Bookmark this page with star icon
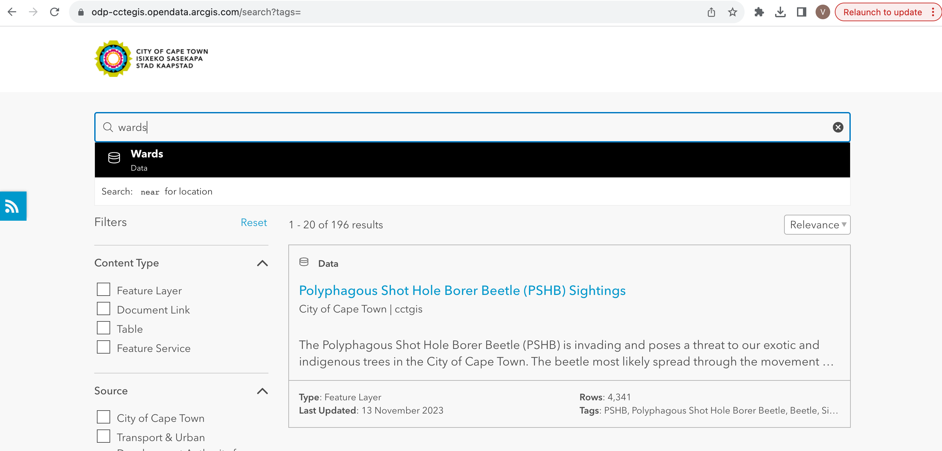This screenshot has height=451, width=942. [x=732, y=12]
